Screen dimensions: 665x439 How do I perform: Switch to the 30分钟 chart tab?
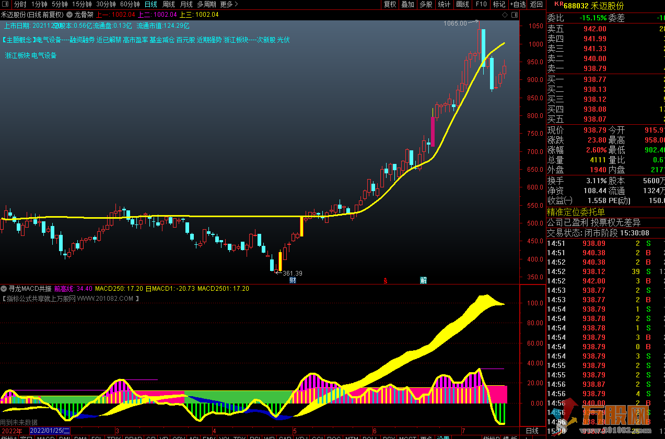tap(106, 4)
